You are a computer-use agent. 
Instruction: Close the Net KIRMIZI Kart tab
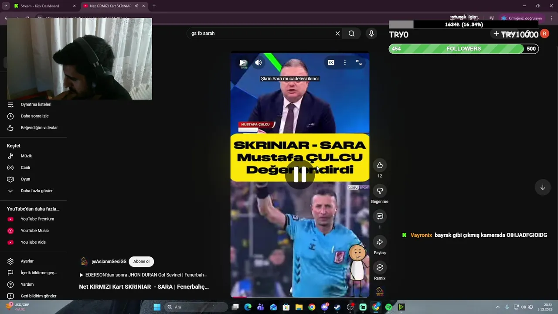coord(143,6)
